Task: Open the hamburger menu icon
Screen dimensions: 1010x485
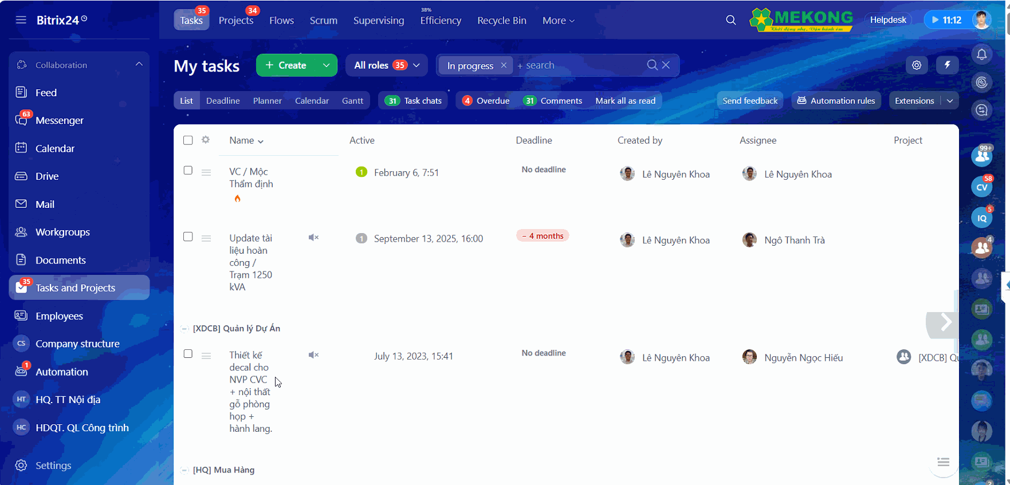Action: (21, 20)
